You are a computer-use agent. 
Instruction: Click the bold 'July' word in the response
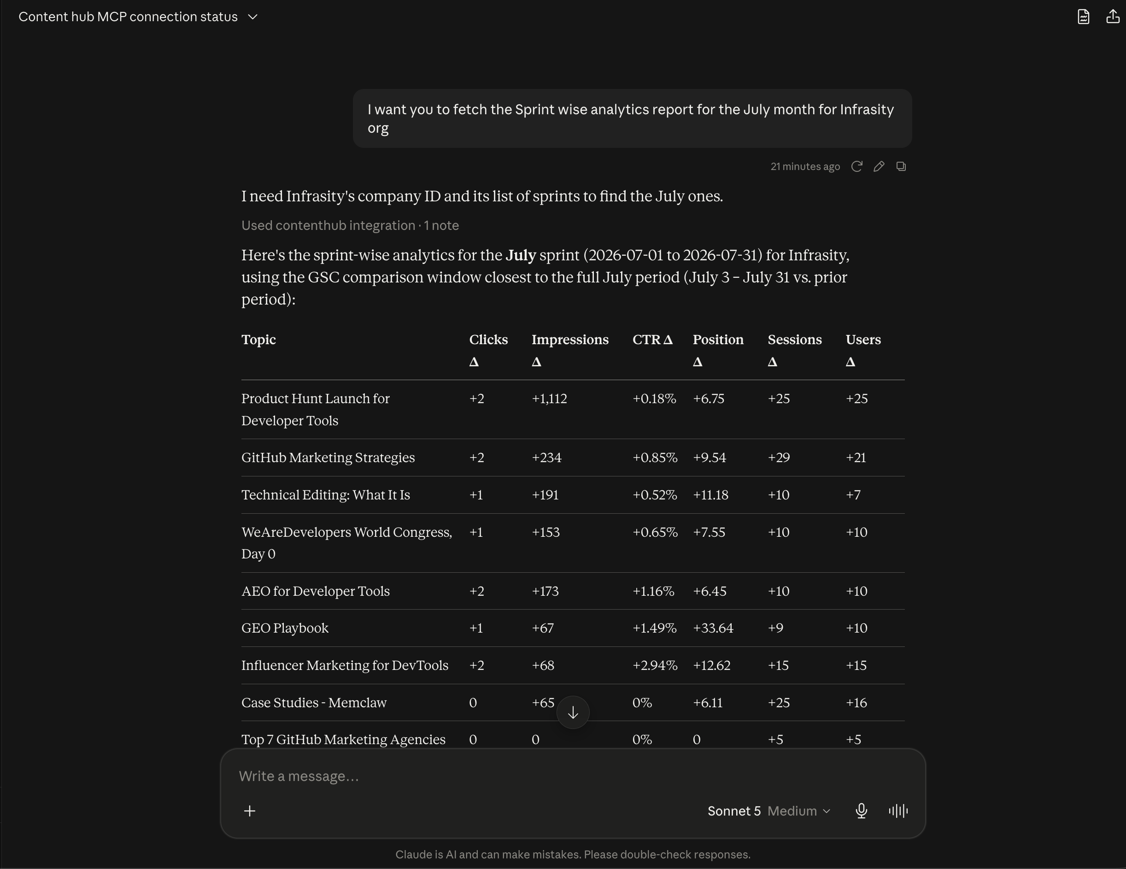click(521, 255)
